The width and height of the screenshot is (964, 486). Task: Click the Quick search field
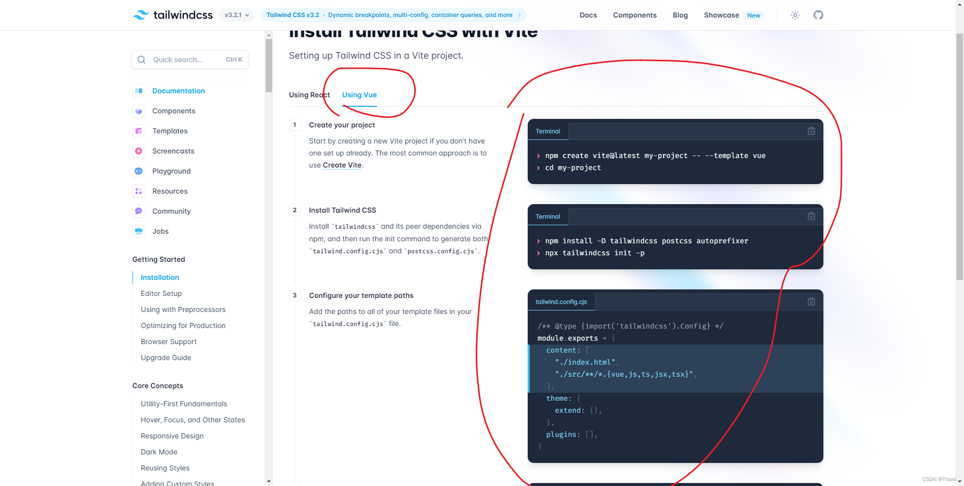coord(190,60)
